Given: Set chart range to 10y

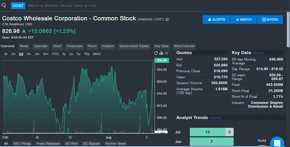Looking at the screenshot, I should (x=87, y=54).
